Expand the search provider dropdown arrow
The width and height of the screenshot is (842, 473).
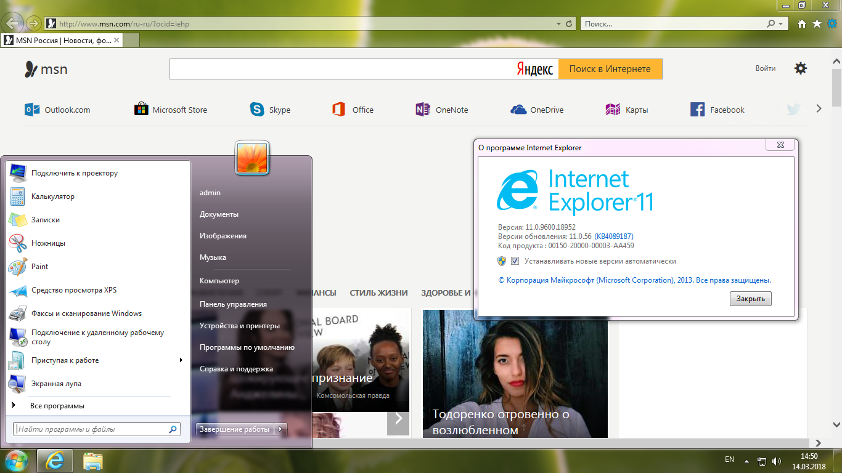pos(782,24)
